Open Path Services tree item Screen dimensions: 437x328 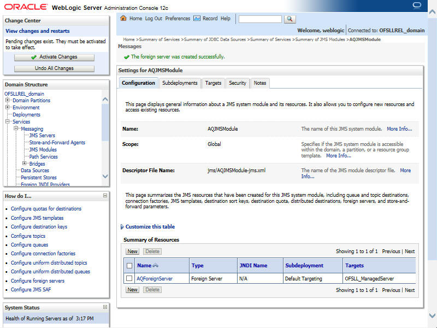point(44,157)
